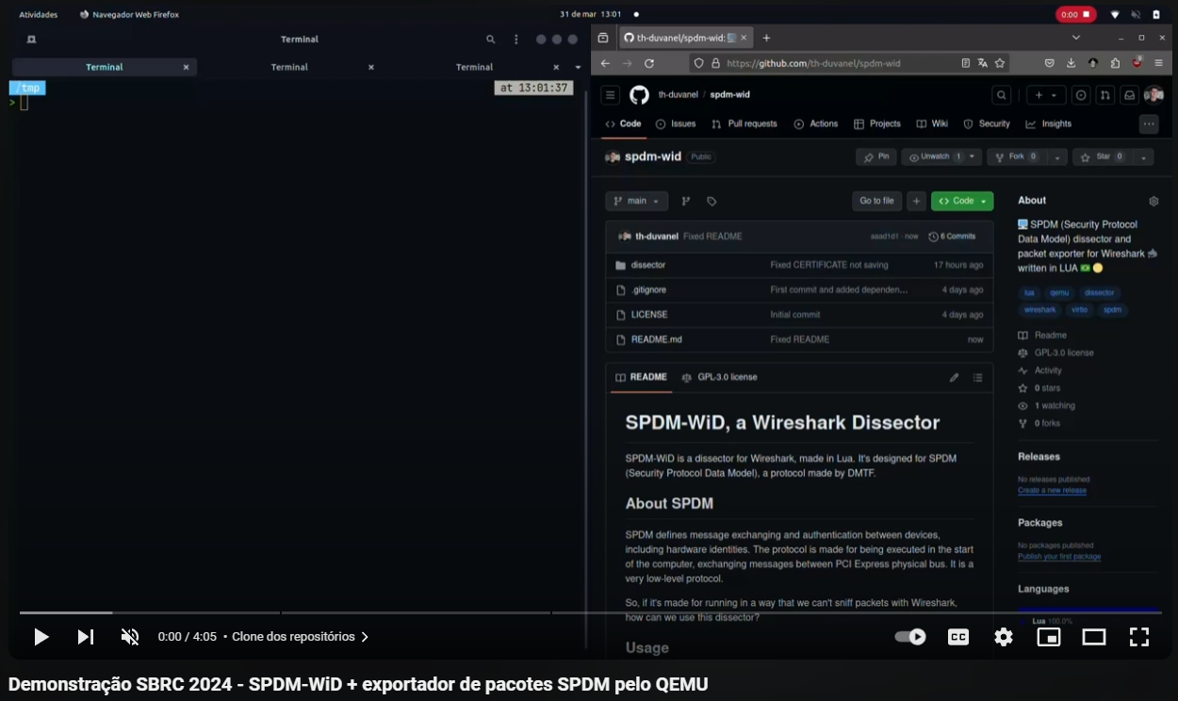Open GitHub issues circle icon
This screenshot has height=701, width=1178.
(x=1081, y=95)
